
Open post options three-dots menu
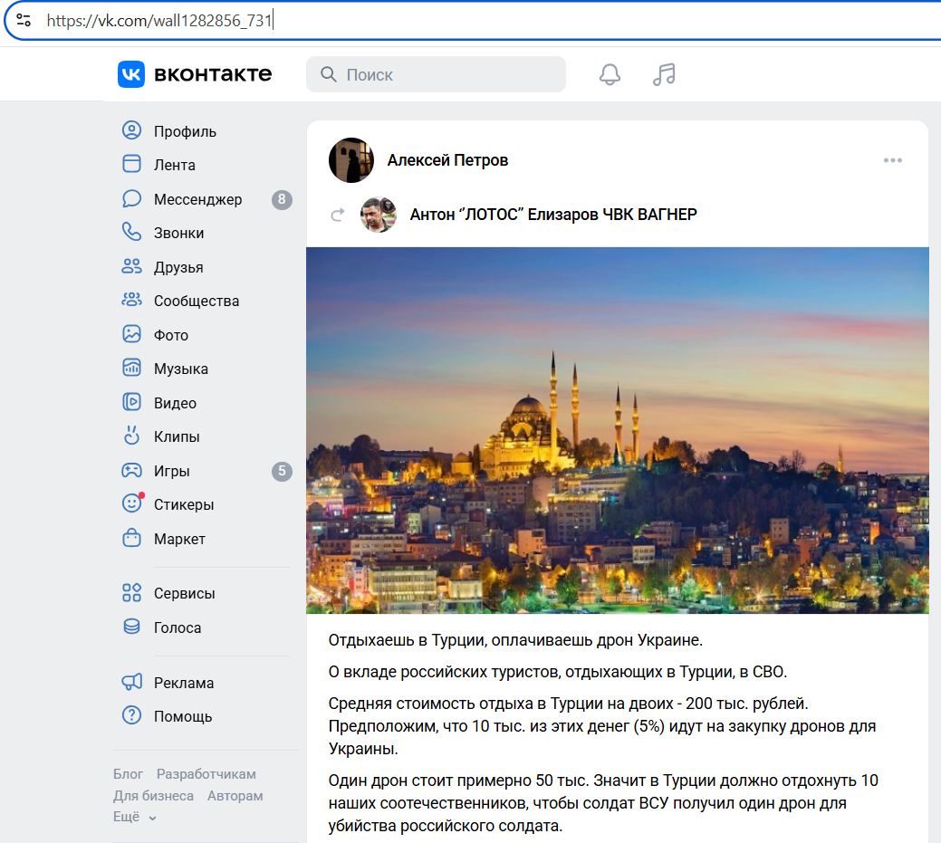coord(892,160)
